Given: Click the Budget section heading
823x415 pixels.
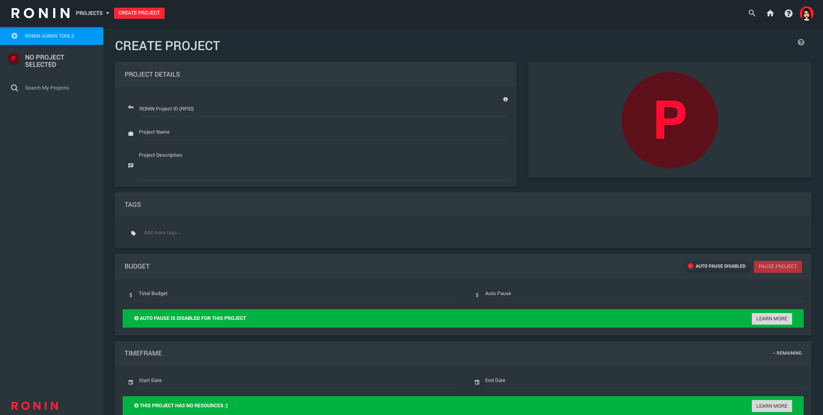Looking at the screenshot, I should click(137, 266).
